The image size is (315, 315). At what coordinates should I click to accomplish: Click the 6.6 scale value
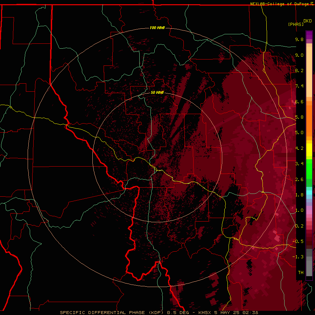(299, 101)
